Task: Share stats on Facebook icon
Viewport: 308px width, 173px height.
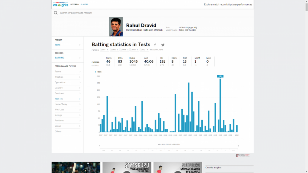Action: tap(155, 45)
